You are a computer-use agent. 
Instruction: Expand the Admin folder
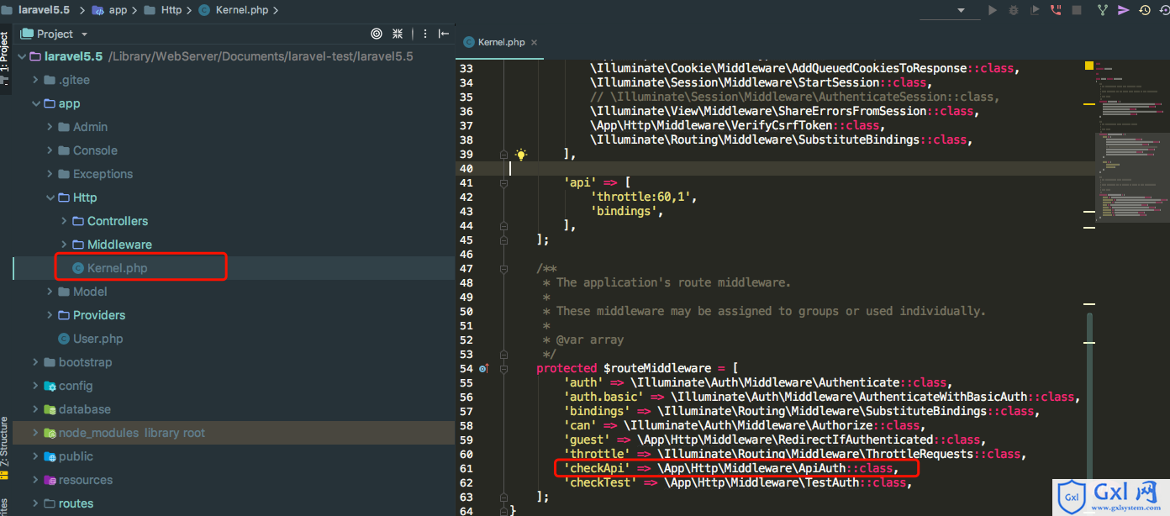coord(50,127)
